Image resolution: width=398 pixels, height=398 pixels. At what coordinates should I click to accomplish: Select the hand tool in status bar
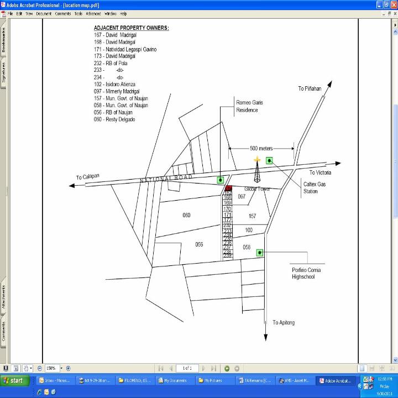pyautogui.click(x=25, y=368)
